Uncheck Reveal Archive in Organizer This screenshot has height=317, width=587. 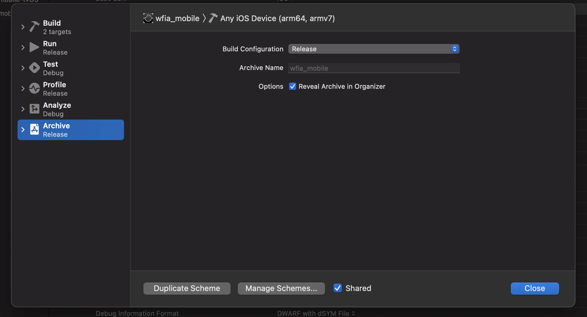coord(293,87)
